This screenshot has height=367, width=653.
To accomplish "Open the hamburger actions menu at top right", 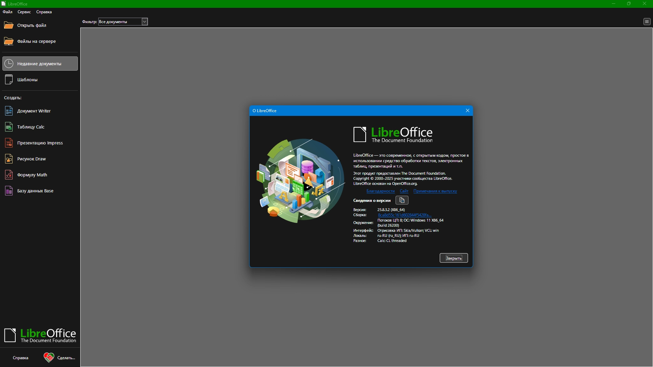I will pyautogui.click(x=647, y=22).
